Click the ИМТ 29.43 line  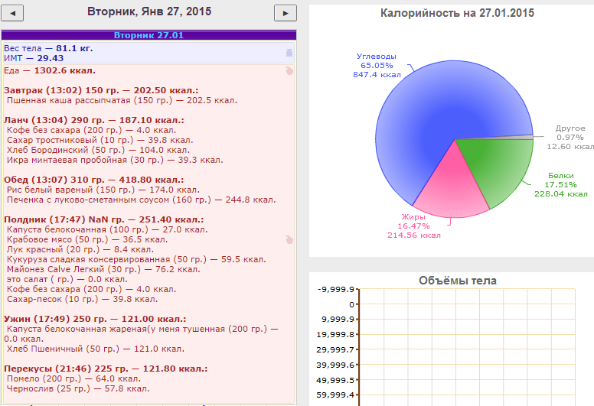point(34,58)
